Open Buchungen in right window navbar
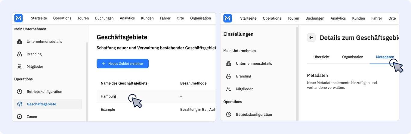The height and width of the screenshot is (134, 411). (x=315, y=18)
